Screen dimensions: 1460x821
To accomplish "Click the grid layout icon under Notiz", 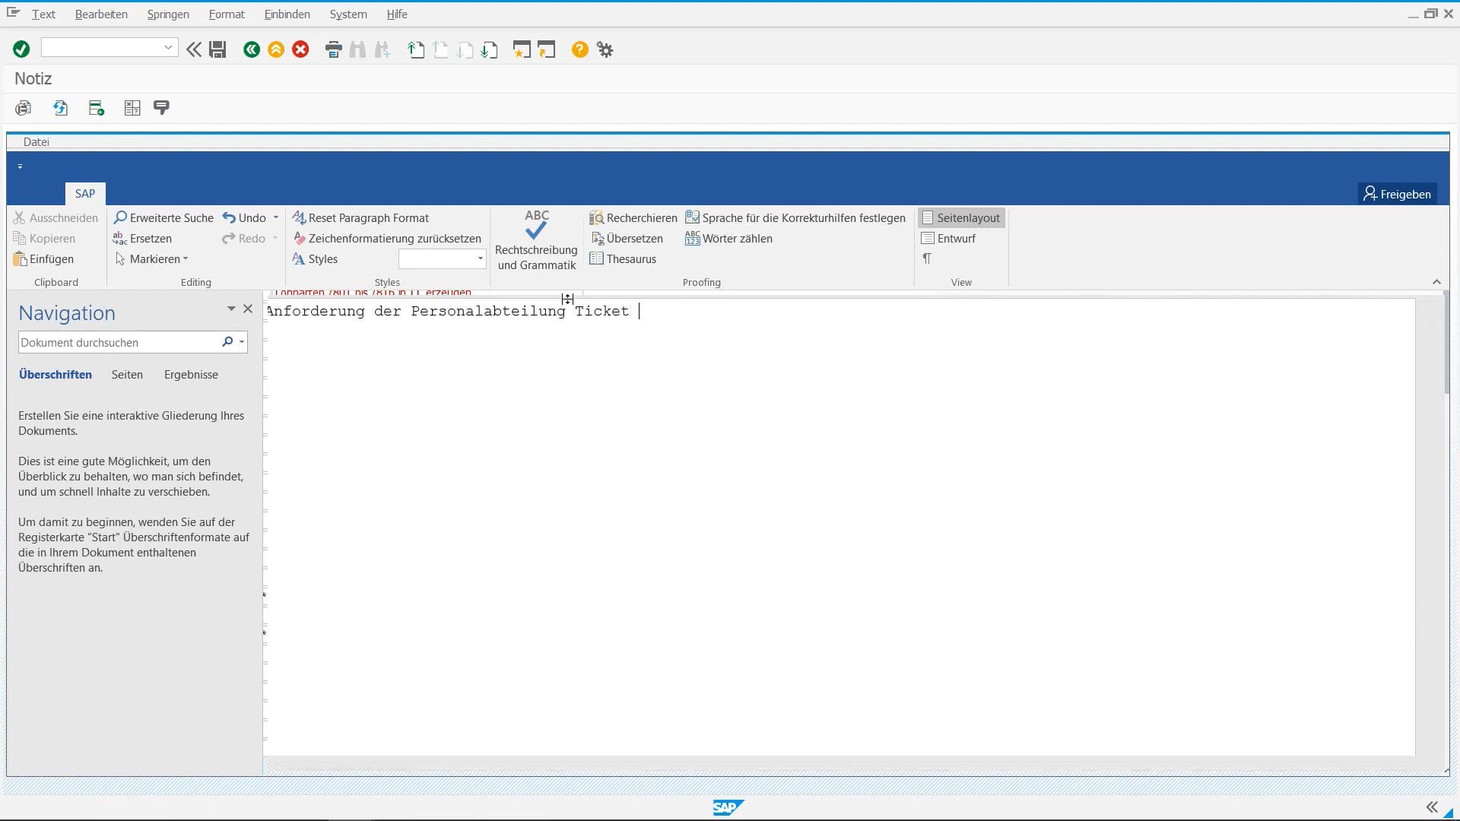I will pyautogui.click(x=132, y=108).
